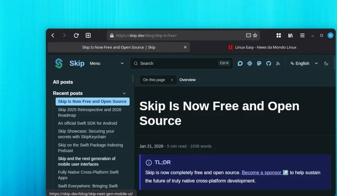Open the RSS feed icon
The width and height of the screenshot is (337, 196).
(278, 63)
